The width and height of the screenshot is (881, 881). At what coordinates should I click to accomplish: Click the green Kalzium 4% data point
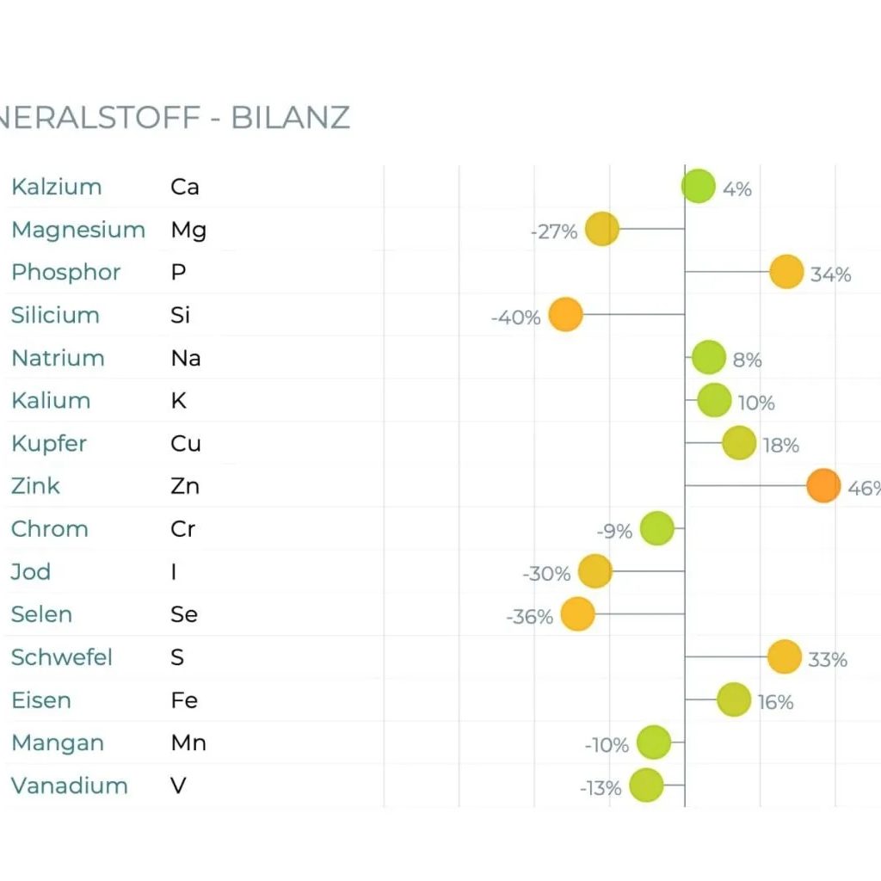pos(698,186)
